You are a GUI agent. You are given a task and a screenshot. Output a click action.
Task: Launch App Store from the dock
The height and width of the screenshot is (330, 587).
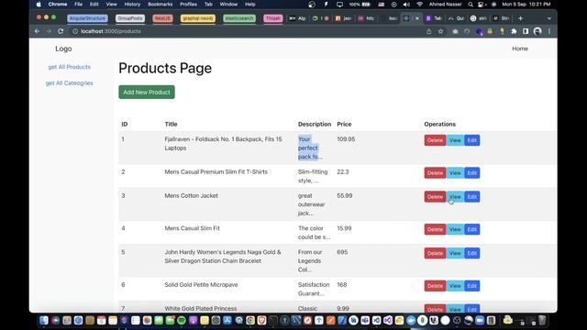(227, 320)
